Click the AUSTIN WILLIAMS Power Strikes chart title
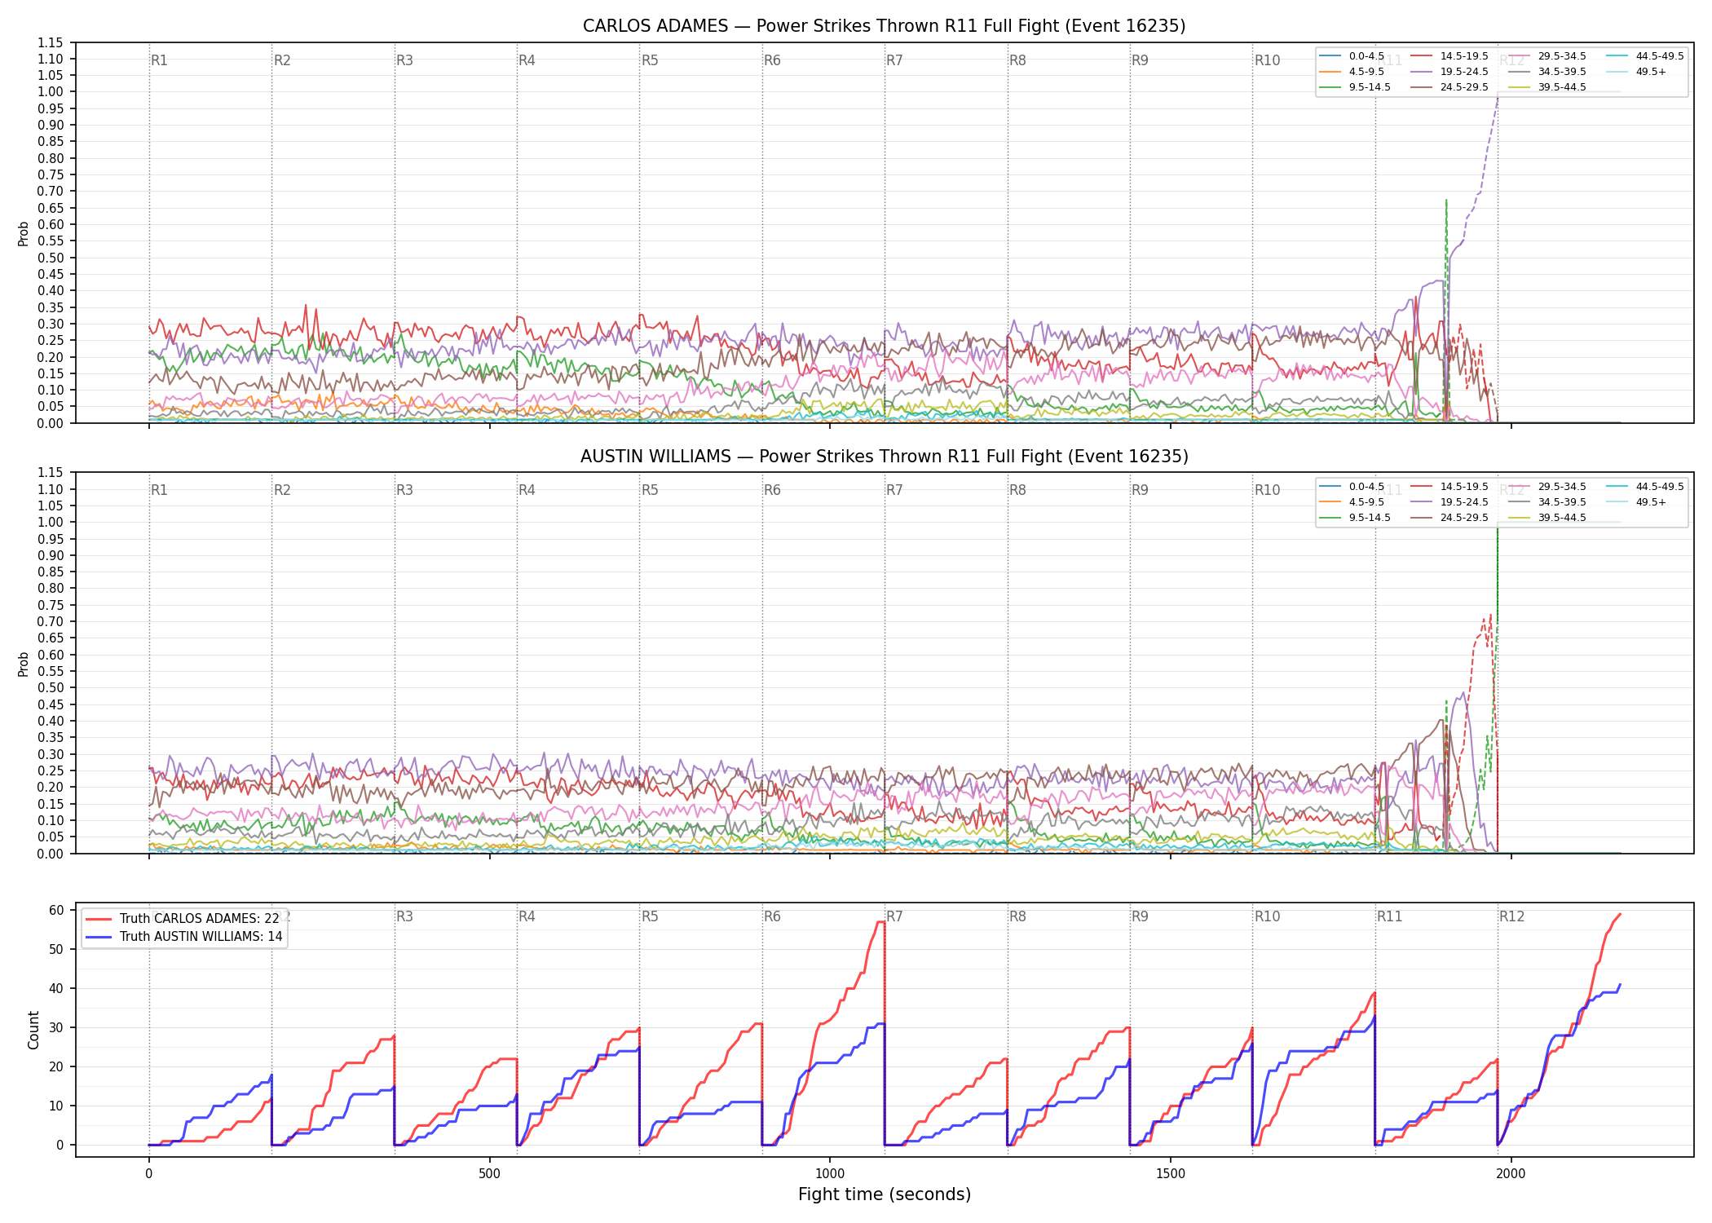 pyautogui.click(x=884, y=457)
